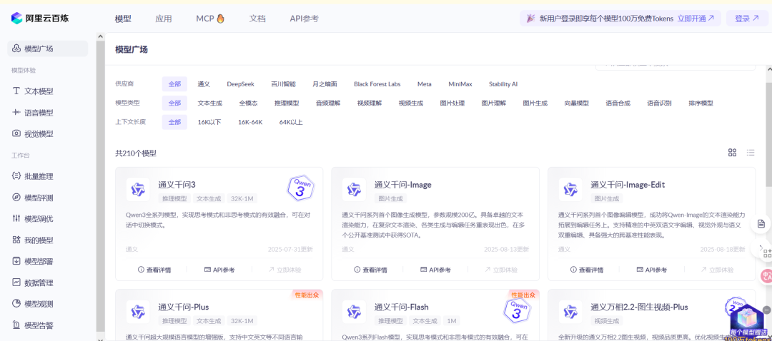Viewport: 772px width, 341px height.
Task: Filter model type by 向量模型
Action: click(x=577, y=103)
